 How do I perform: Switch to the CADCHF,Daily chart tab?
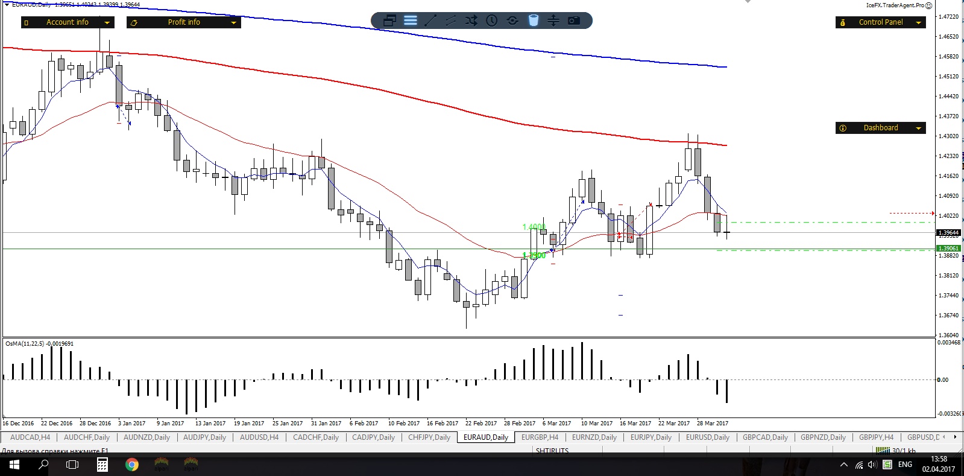(316, 437)
